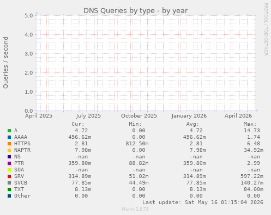The height and width of the screenshot is (215, 271).
Task: Click the navy Other legend swatch
Action: click(9, 196)
